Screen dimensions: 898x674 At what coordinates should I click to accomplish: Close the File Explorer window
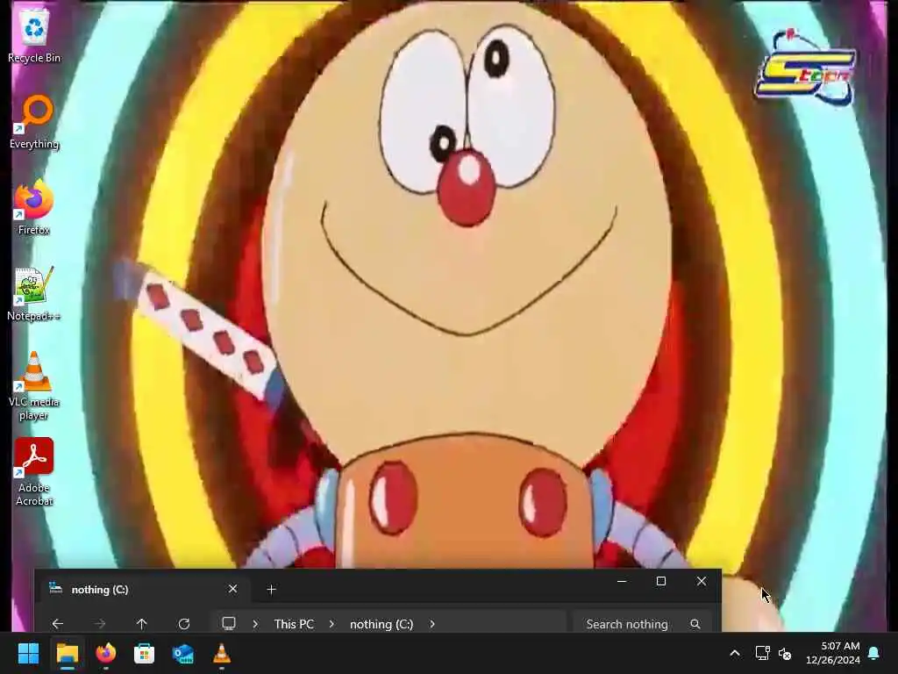pos(702,581)
